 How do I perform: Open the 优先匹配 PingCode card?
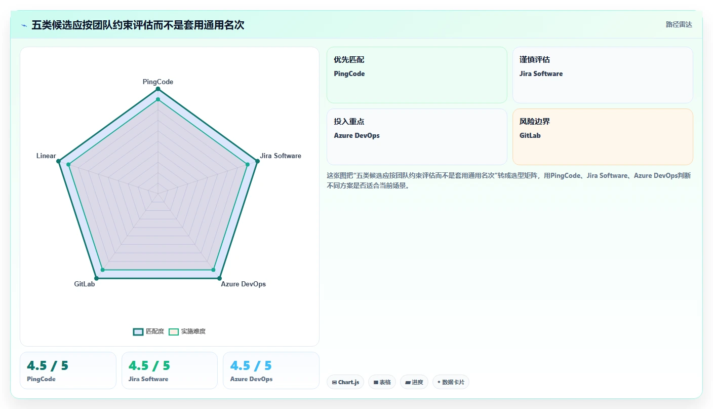click(x=417, y=75)
